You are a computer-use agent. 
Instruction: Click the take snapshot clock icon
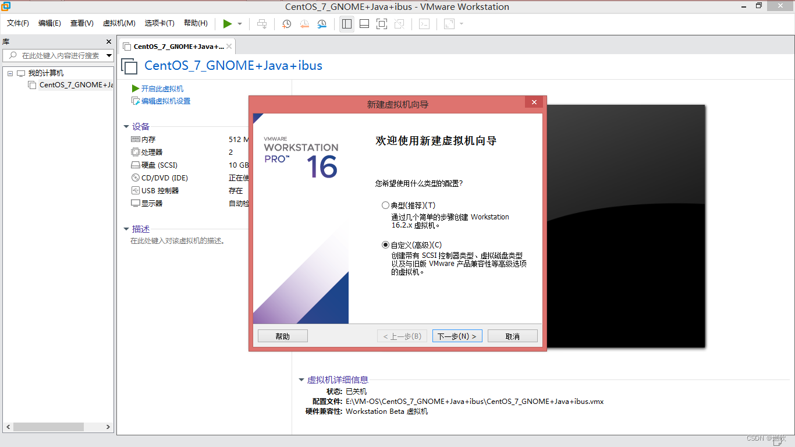tap(286, 24)
